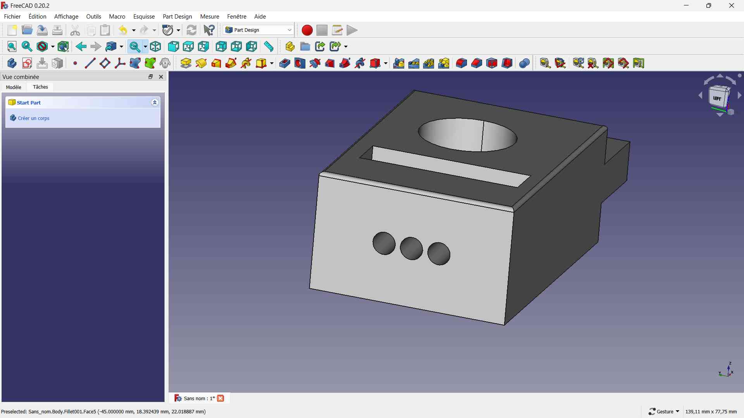Click the Pad extrusion tool icon
This screenshot has width=744, height=418.
point(186,63)
